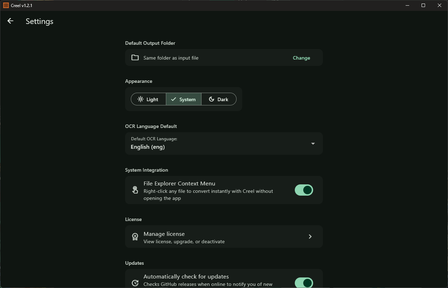Click 'Same folder as input file' text
The width and height of the screenshot is (448, 288).
click(x=171, y=58)
